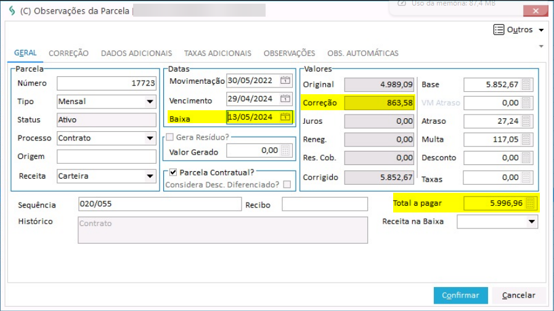This screenshot has height=311, width=554.
Task: Expand the Tipo dropdown showing Mensal
Action: [150, 102]
